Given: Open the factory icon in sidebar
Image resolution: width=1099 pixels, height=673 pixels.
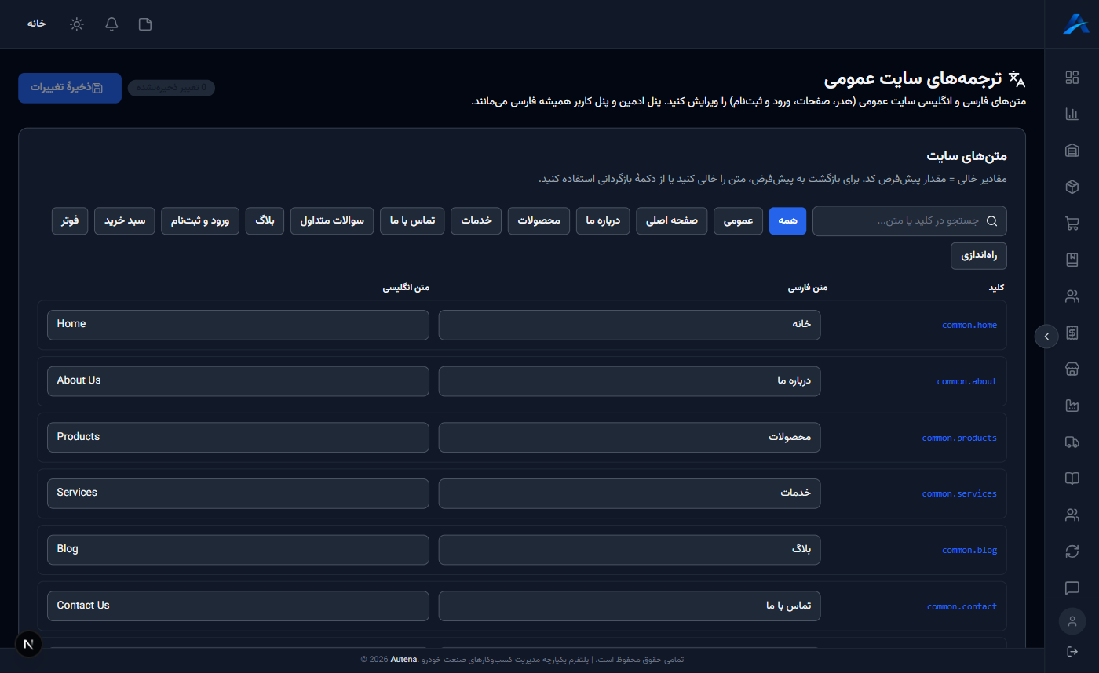Looking at the screenshot, I should point(1072,406).
